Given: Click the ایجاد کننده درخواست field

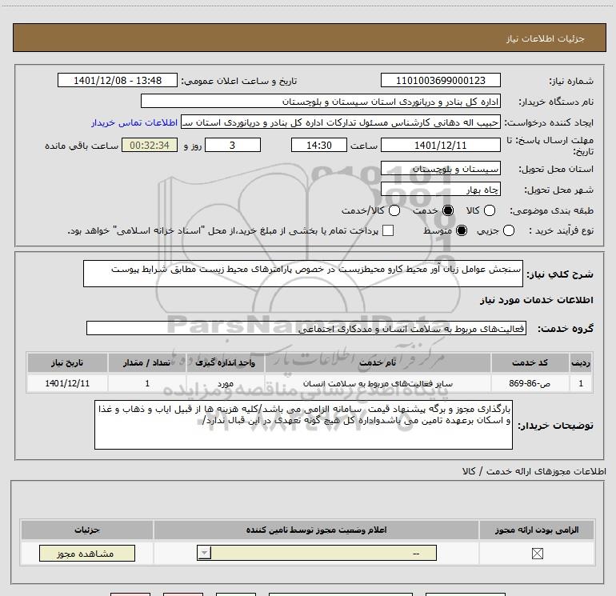Looking at the screenshot, I should (x=341, y=122).
